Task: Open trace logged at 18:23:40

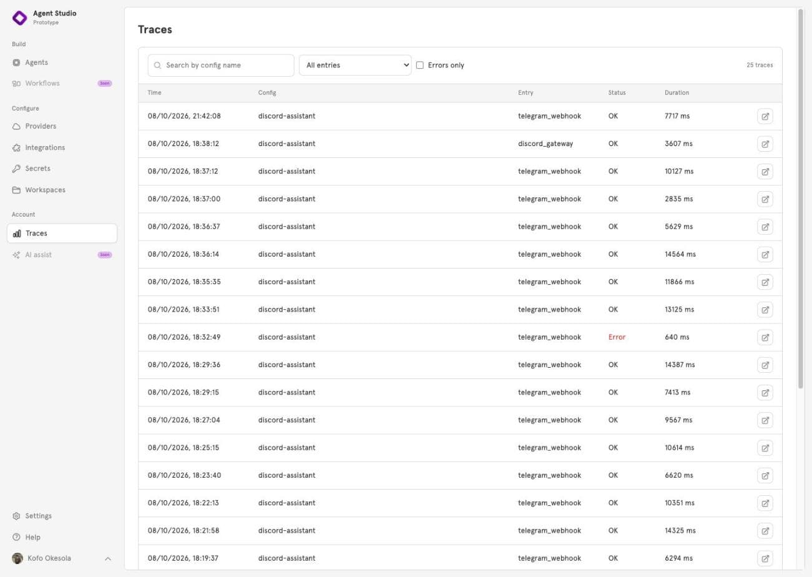Action: point(765,475)
